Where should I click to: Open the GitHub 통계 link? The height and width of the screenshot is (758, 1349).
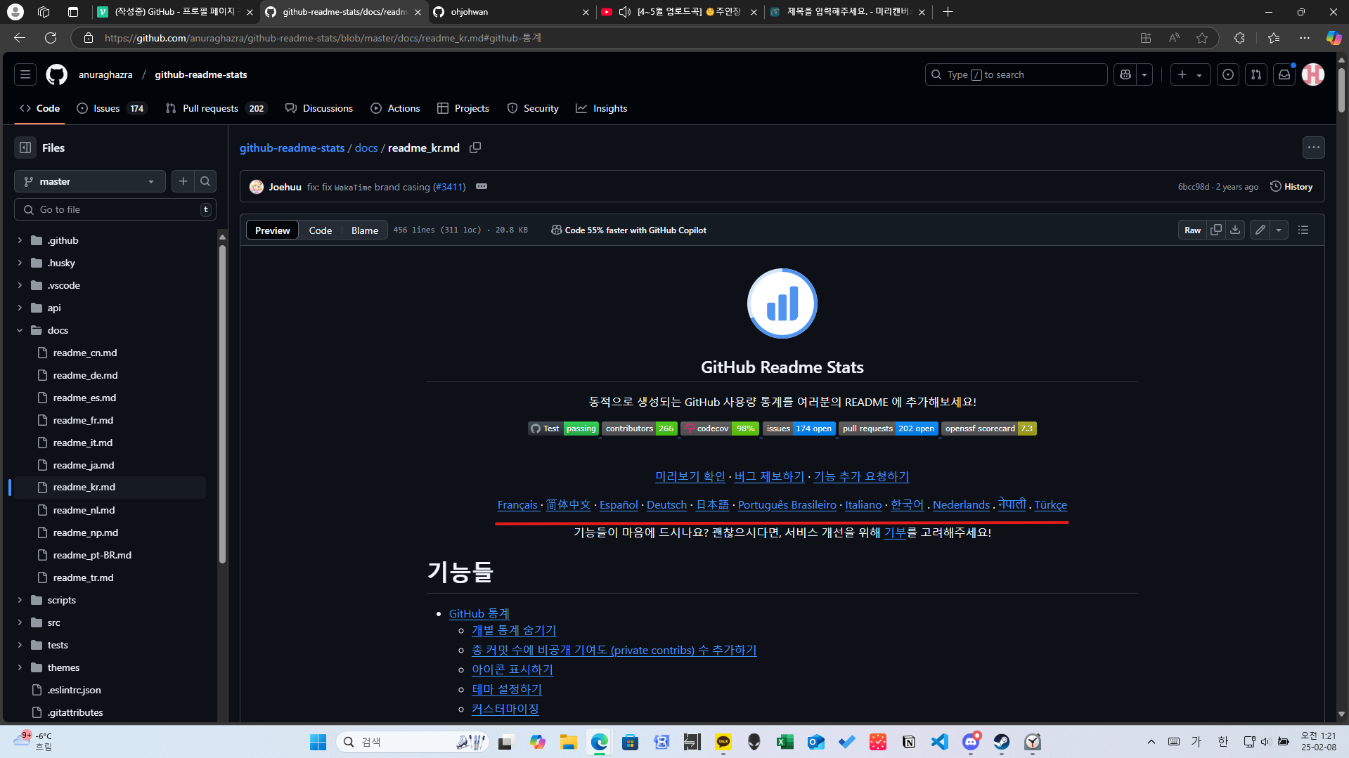[479, 613]
